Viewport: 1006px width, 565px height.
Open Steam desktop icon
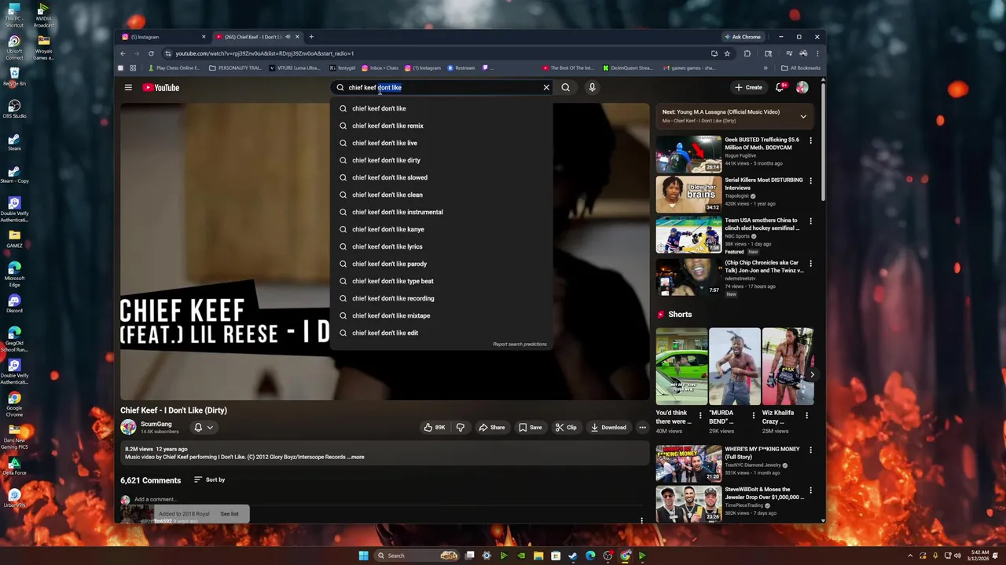point(14,141)
